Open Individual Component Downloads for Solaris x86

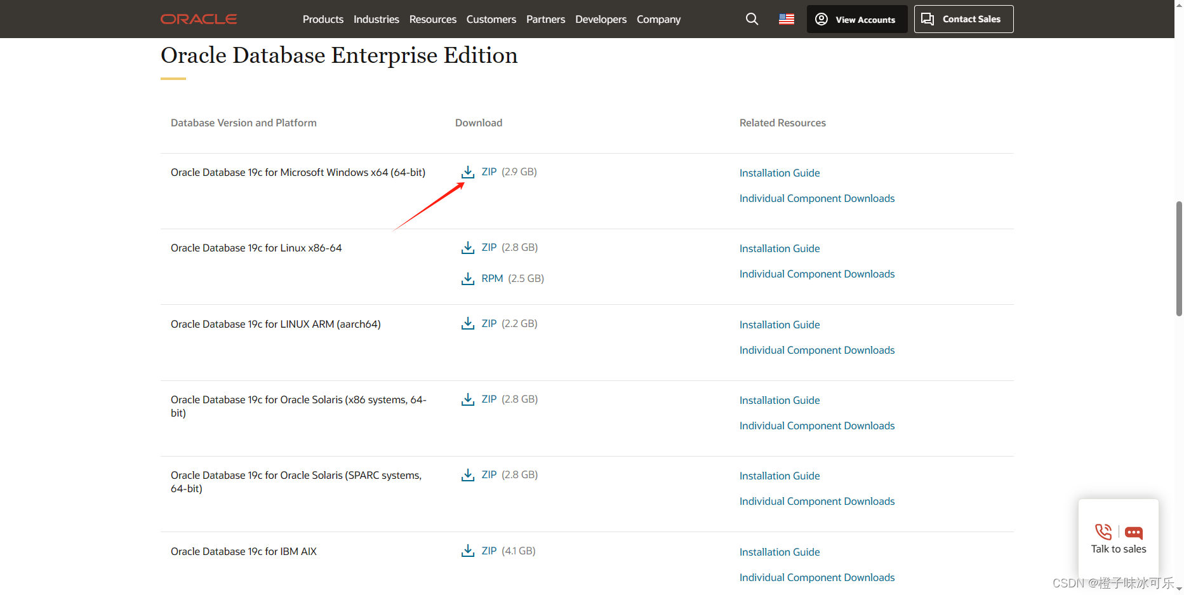pos(817,425)
